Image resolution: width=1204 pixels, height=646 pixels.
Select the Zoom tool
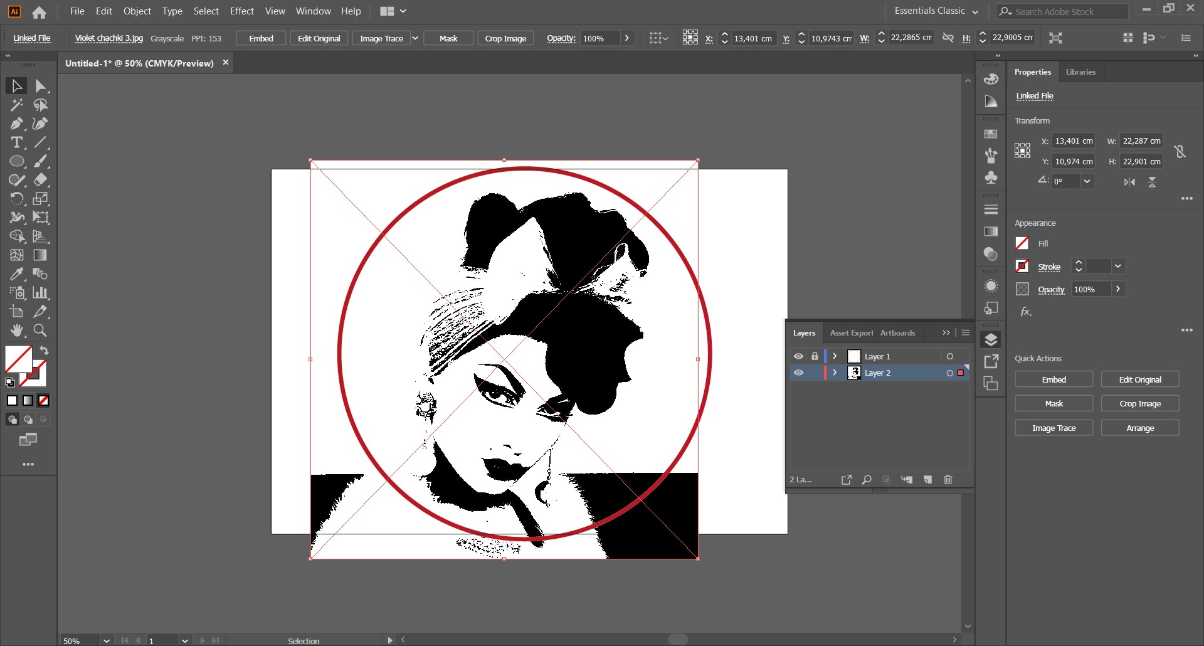[41, 331]
